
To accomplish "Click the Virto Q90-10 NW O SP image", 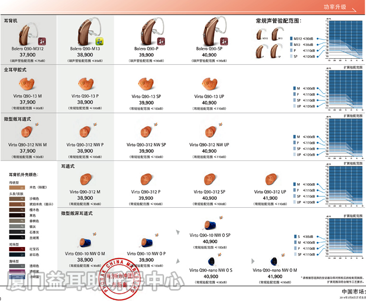I will point(210,225).
